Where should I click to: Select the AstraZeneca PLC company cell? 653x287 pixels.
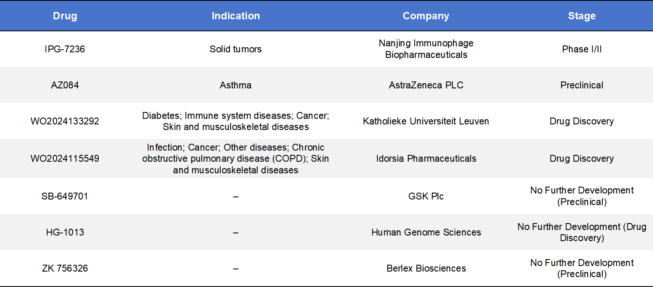point(426,85)
